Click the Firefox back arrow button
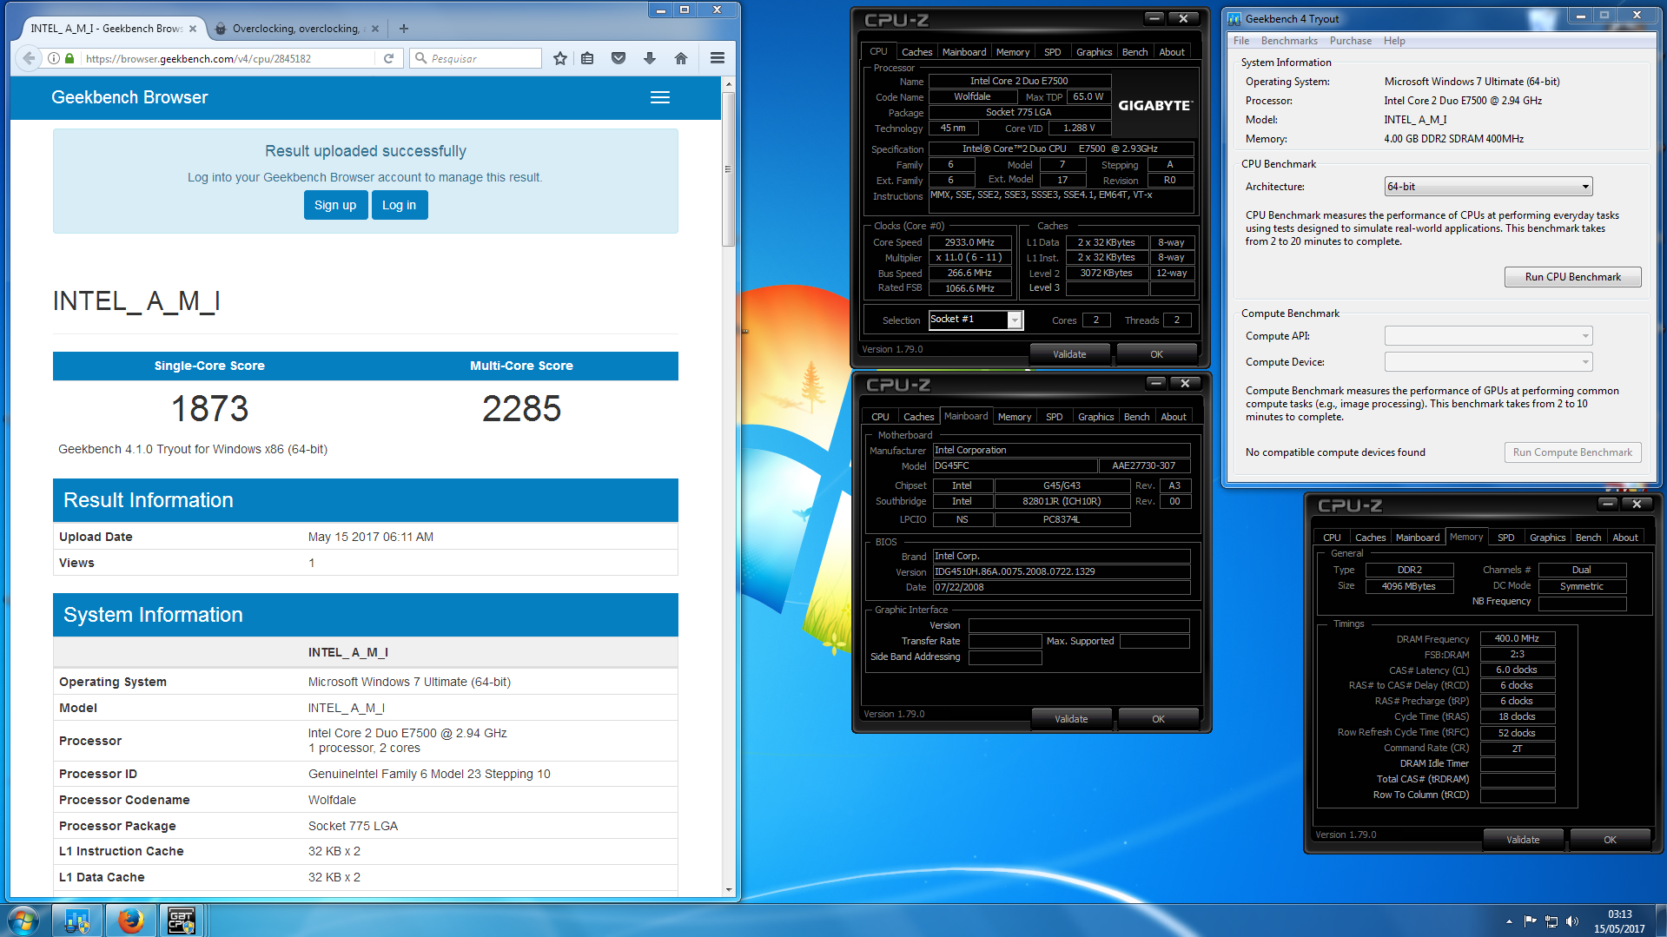The image size is (1667, 937). (x=29, y=58)
